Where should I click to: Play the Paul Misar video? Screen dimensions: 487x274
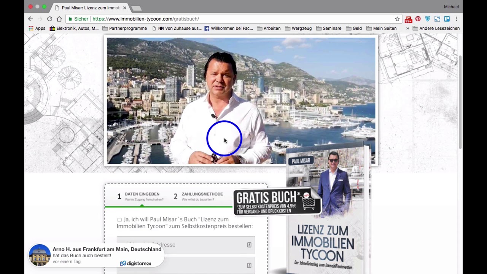coord(241,101)
